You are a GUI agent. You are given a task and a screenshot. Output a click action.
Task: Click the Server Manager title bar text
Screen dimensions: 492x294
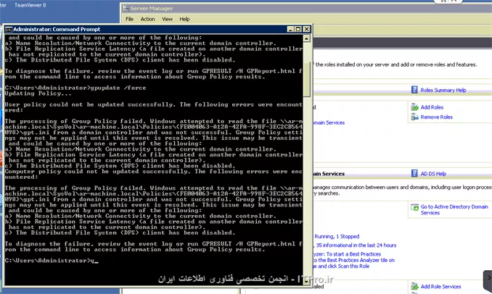[152, 9]
